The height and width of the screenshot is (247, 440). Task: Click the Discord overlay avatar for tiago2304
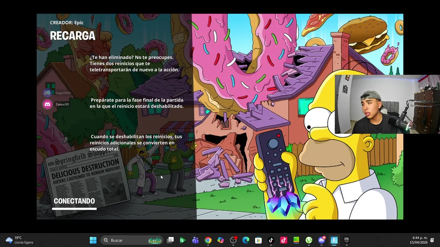point(47,93)
